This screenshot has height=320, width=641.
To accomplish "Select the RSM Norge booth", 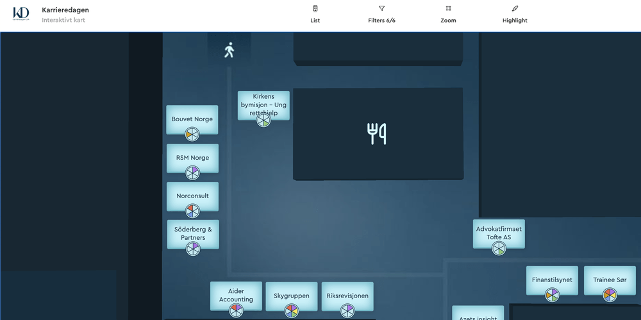I will [192, 158].
